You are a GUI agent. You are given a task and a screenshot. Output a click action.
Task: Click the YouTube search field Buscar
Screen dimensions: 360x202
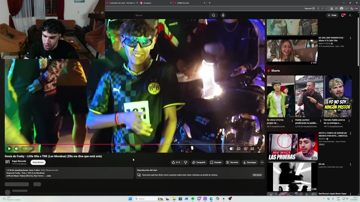[172, 15]
